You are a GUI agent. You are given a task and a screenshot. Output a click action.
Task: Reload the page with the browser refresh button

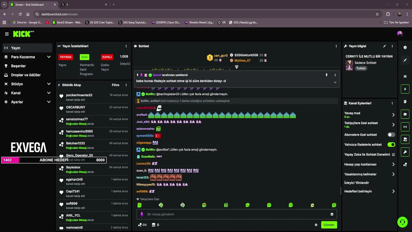click(20, 14)
